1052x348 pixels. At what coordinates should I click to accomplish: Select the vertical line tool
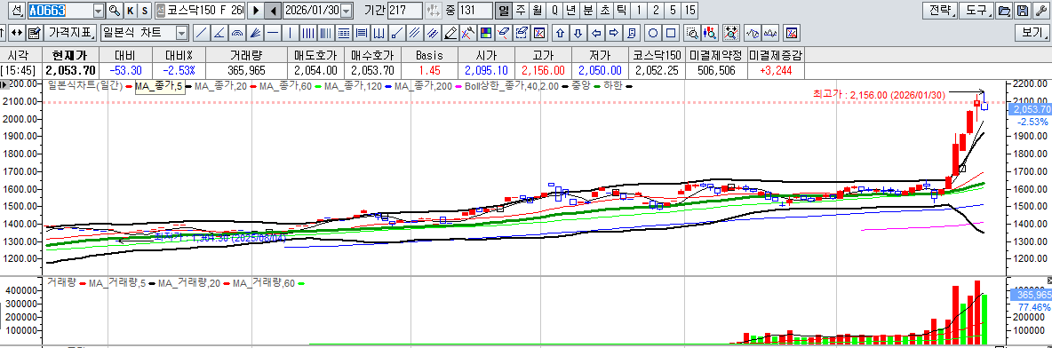click(x=291, y=32)
